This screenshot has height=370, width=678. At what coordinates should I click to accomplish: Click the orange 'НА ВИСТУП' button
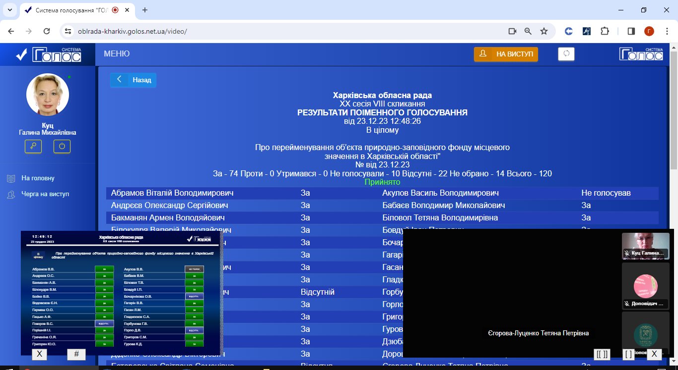[x=506, y=54]
